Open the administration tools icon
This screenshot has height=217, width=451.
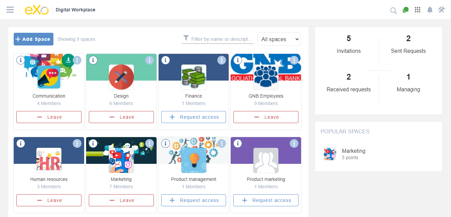click(x=441, y=10)
